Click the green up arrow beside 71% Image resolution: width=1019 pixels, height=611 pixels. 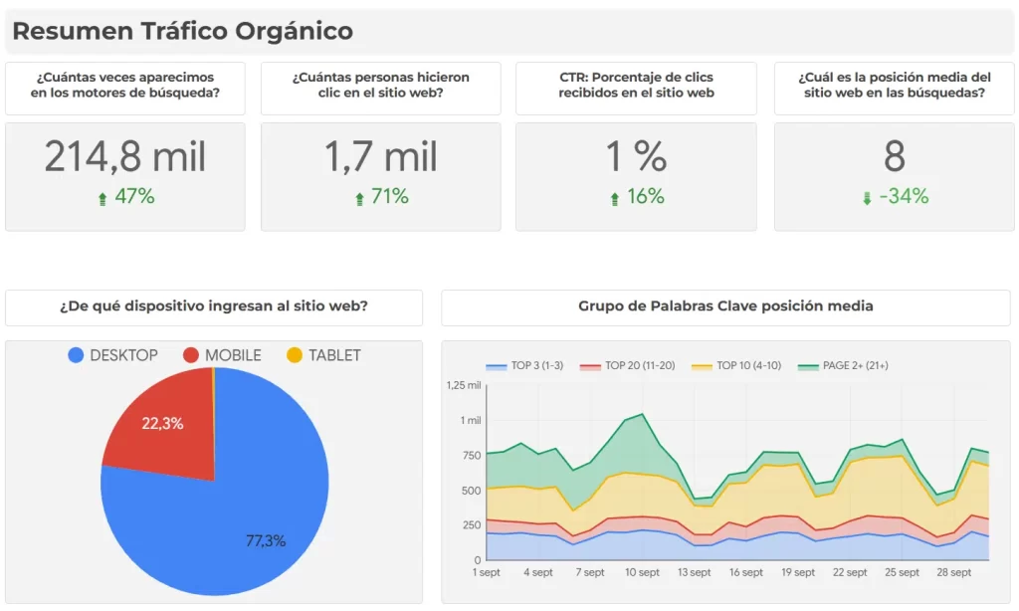(361, 196)
